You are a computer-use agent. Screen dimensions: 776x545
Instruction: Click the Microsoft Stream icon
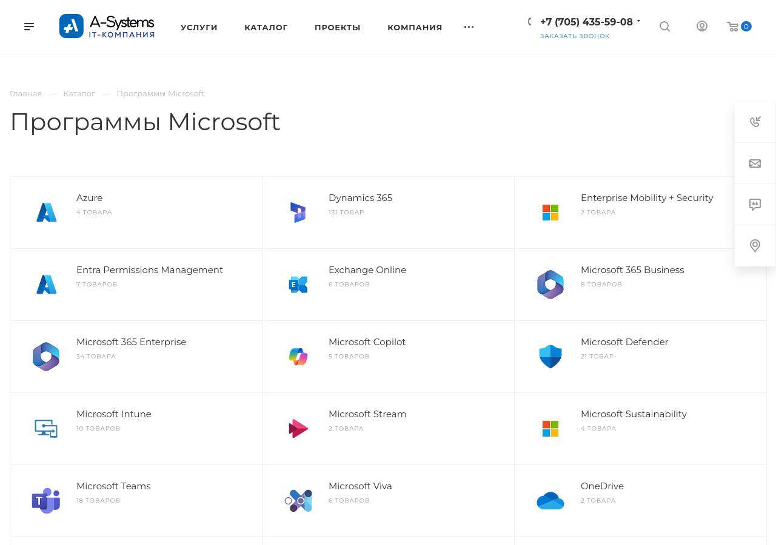click(298, 429)
